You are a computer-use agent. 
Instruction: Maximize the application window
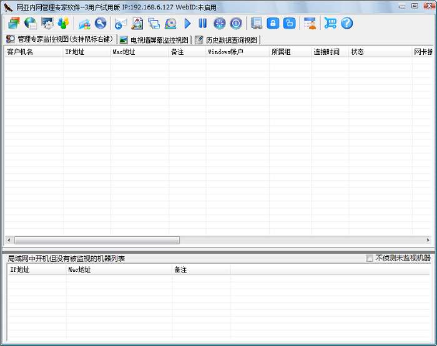[415, 6]
